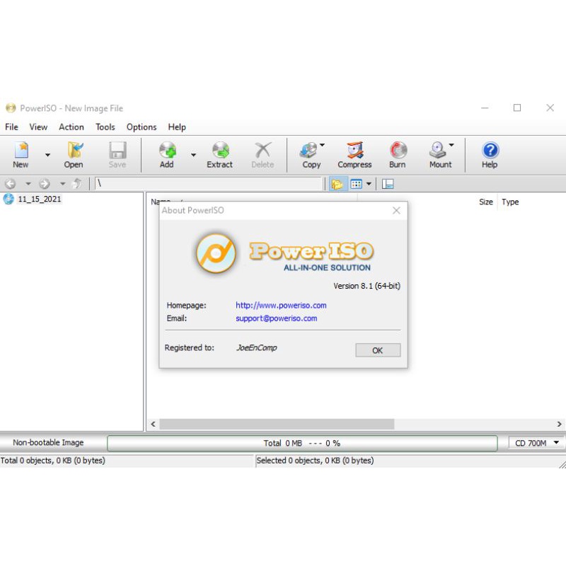Image resolution: width=566 pixels, height=566 pixels.
Task: Click the Total 0 MB capacity bar
Action: coord(302,444)
